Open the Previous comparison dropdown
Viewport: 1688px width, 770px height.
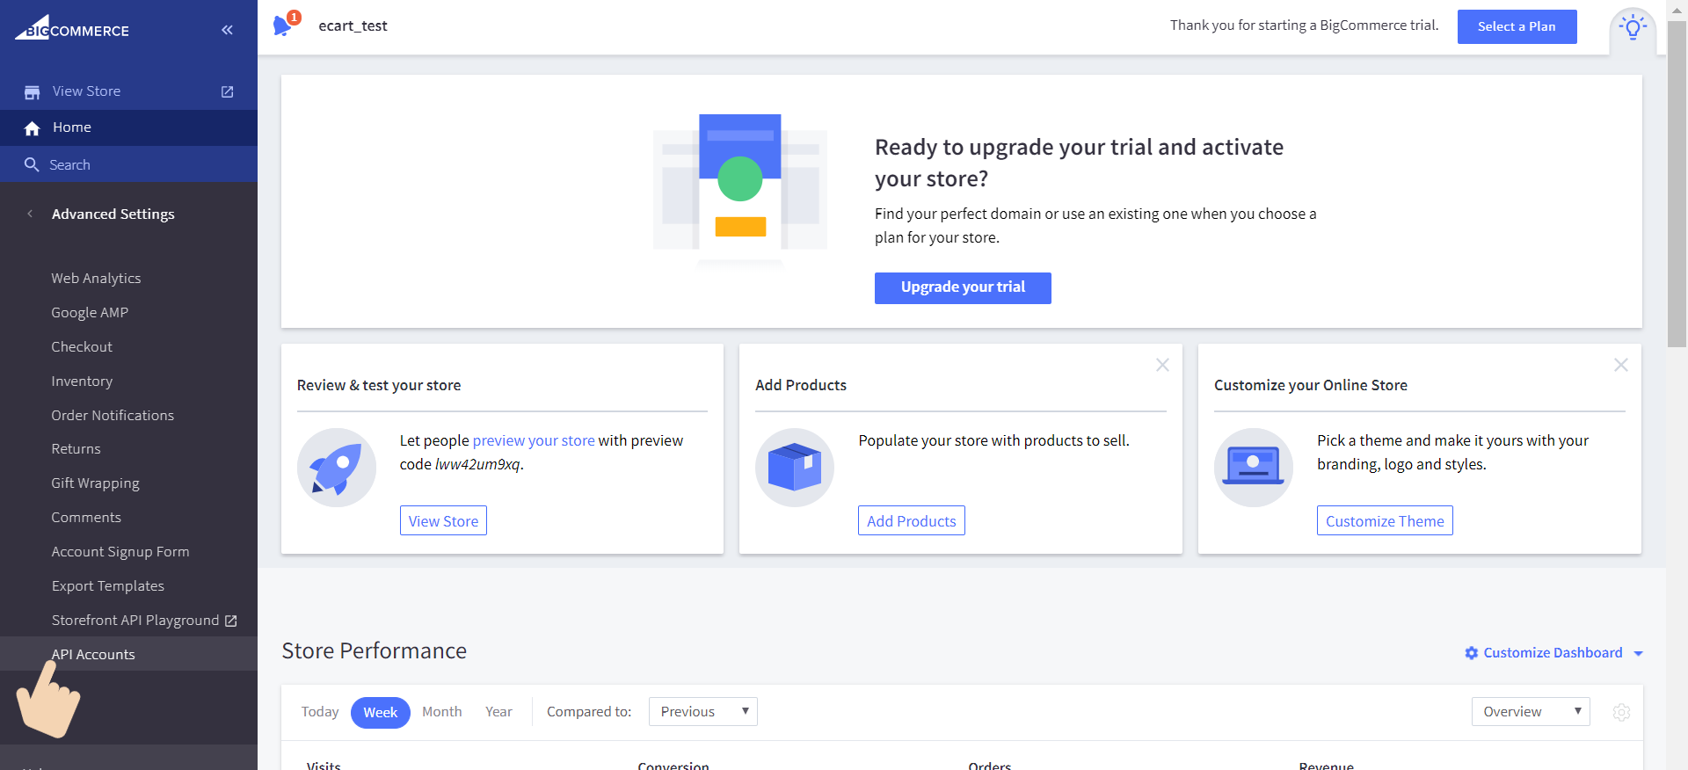coord(703,712)
